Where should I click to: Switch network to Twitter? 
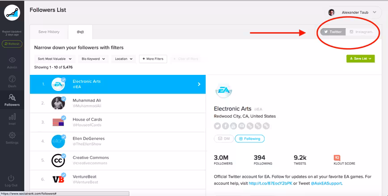[x=333, y=32]
